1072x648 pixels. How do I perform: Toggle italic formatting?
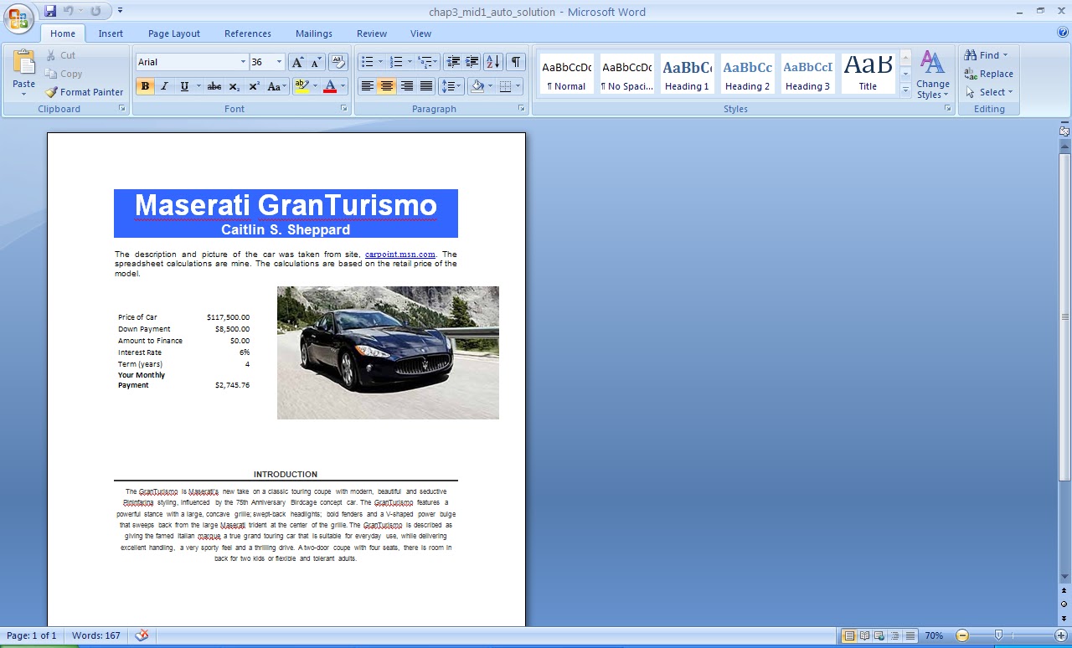coord(164,86)
